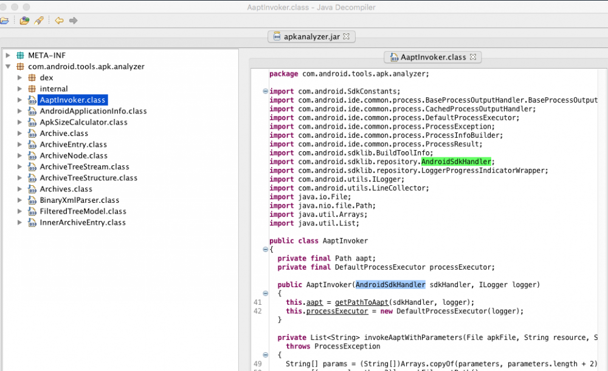
Task: Click the Open Type toolbar icon
Action: [24, 21]
